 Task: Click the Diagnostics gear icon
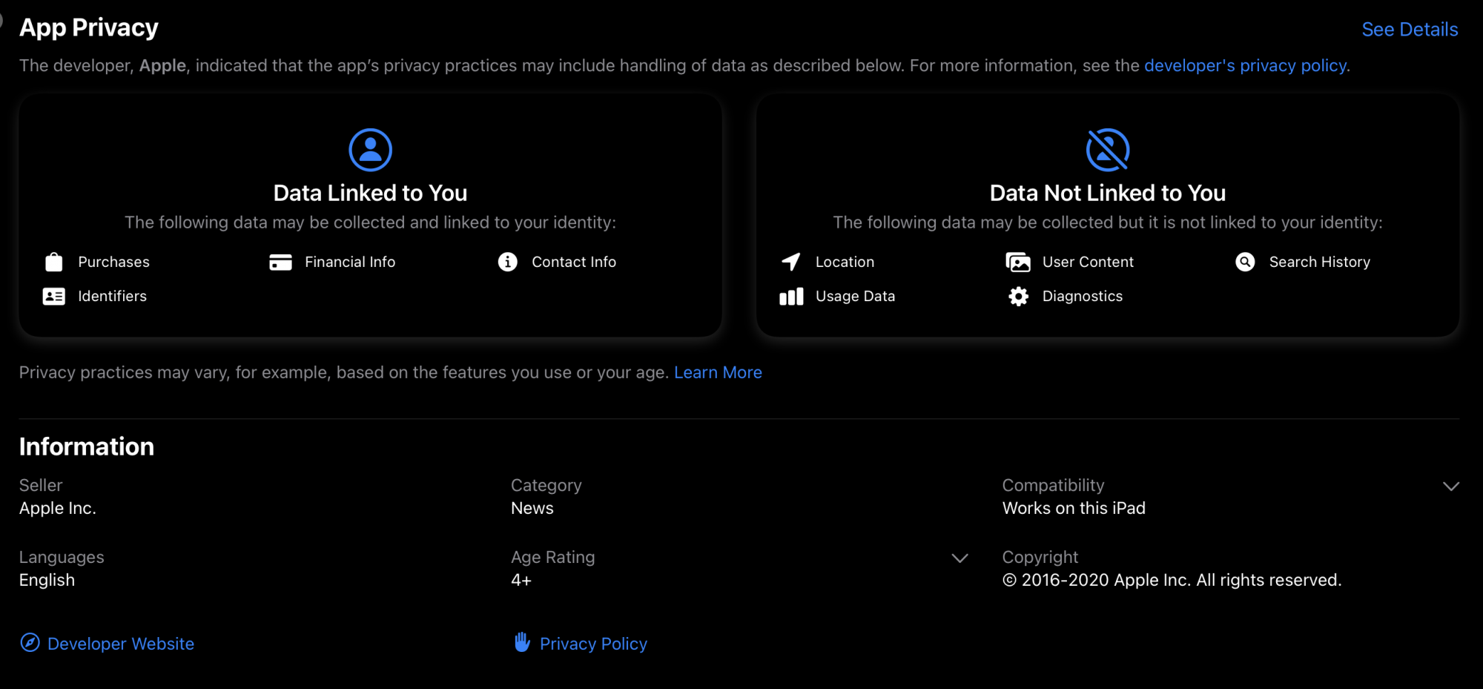[x=1019, y=297]
